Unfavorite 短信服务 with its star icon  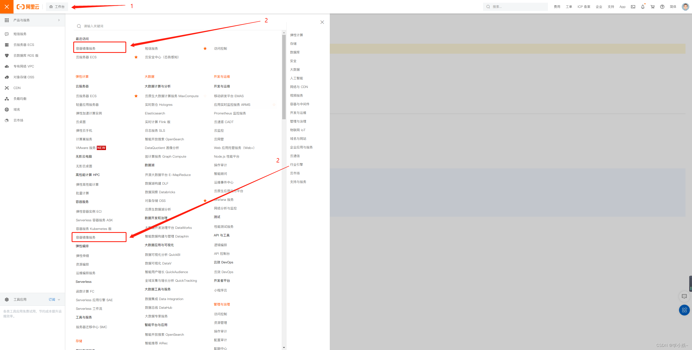(x=205, y=49)
